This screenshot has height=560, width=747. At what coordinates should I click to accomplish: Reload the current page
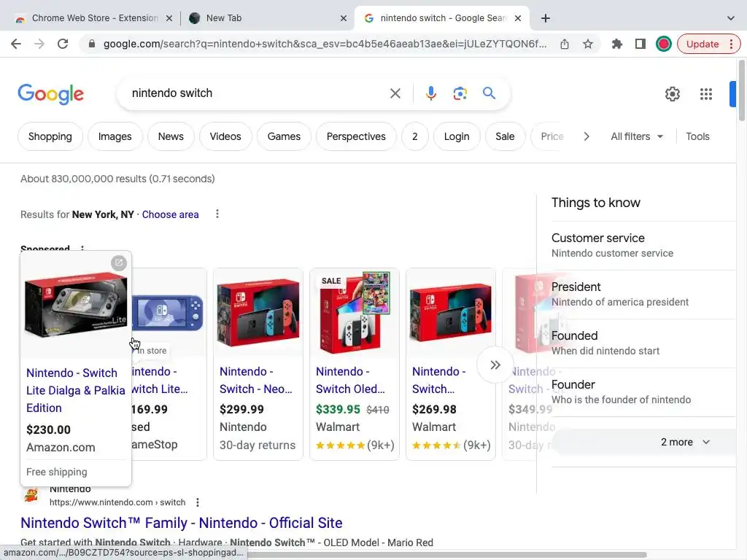point(63,44)
